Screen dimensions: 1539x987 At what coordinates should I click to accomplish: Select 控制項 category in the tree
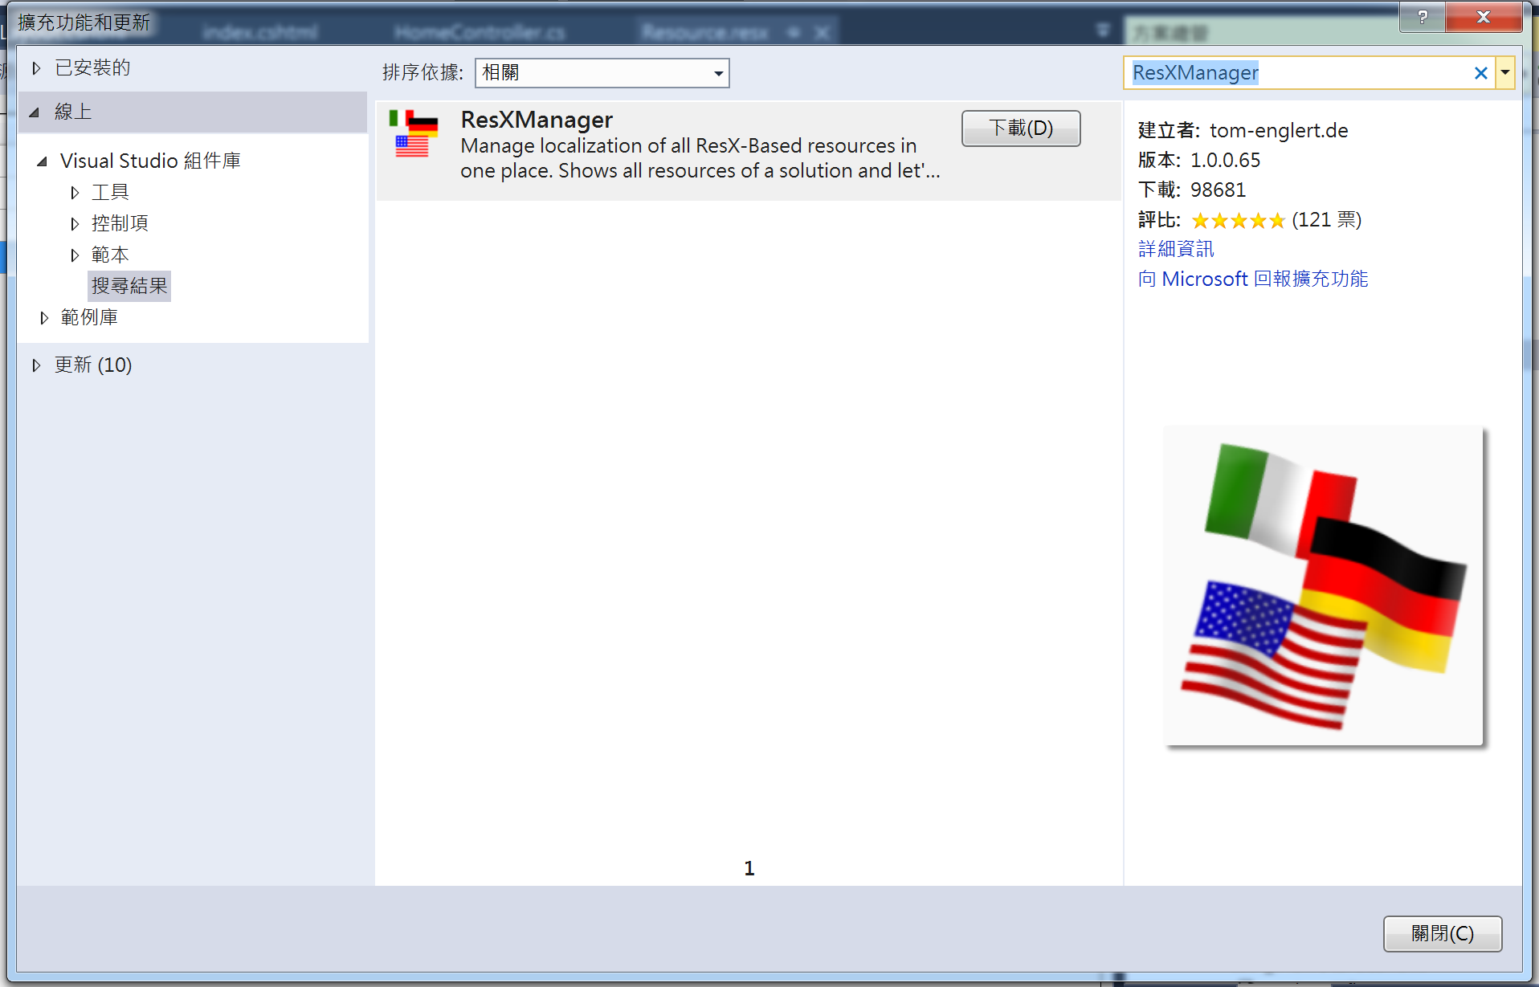tap(120, 223)
